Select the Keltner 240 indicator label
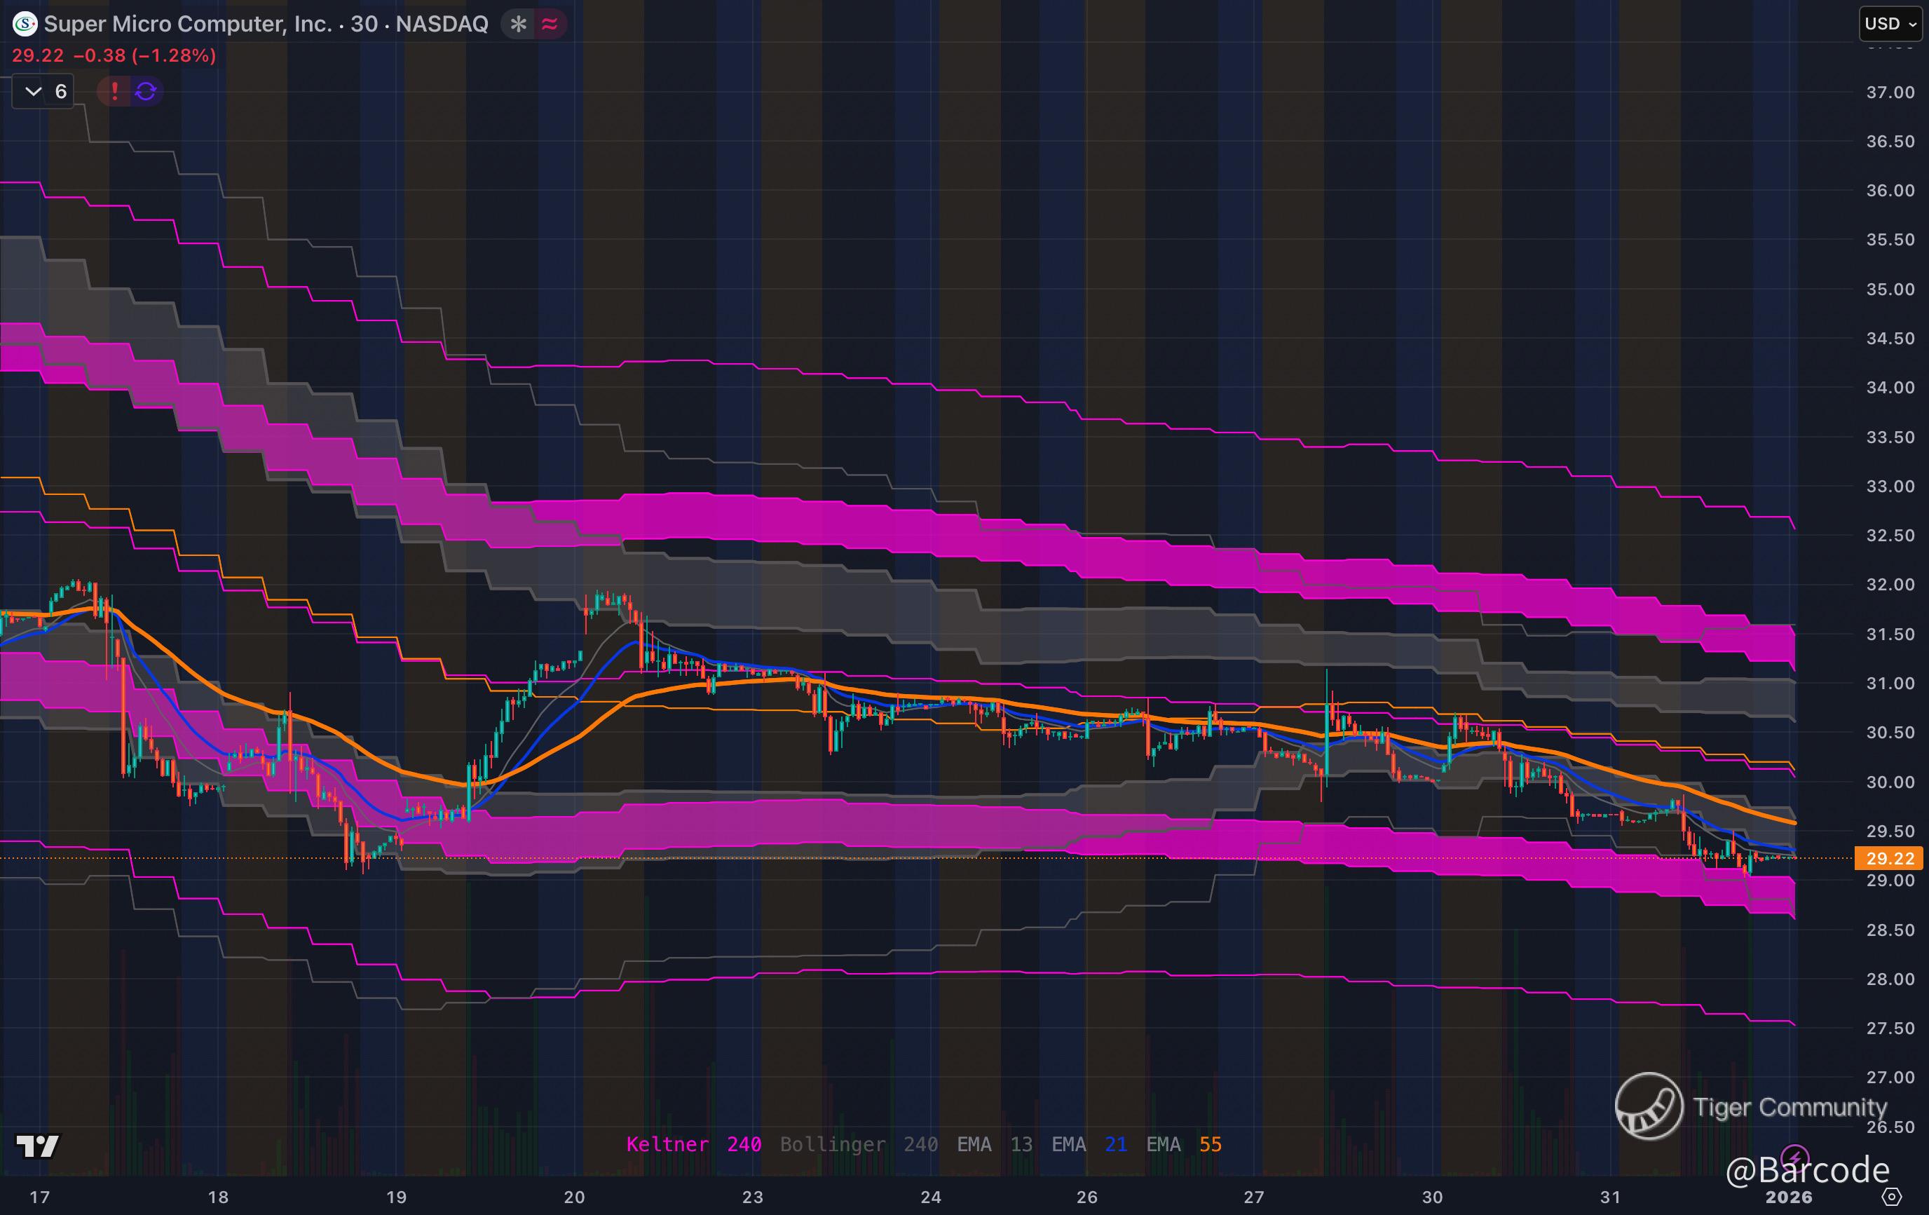This screenshot has height=1215, width=1929. point(693,1144)
